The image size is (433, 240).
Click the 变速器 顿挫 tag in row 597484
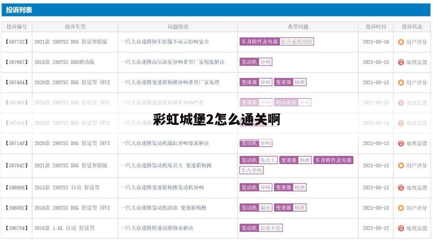point(290,82)
